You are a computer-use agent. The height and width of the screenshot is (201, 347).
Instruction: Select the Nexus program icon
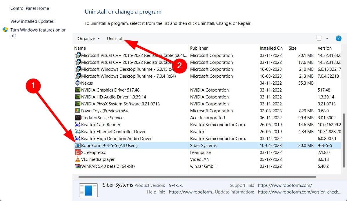tap(77, 83)
